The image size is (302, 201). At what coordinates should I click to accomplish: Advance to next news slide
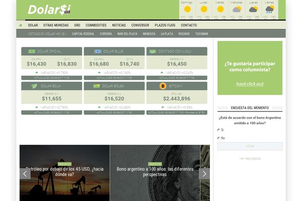click(x=204, y=174)
